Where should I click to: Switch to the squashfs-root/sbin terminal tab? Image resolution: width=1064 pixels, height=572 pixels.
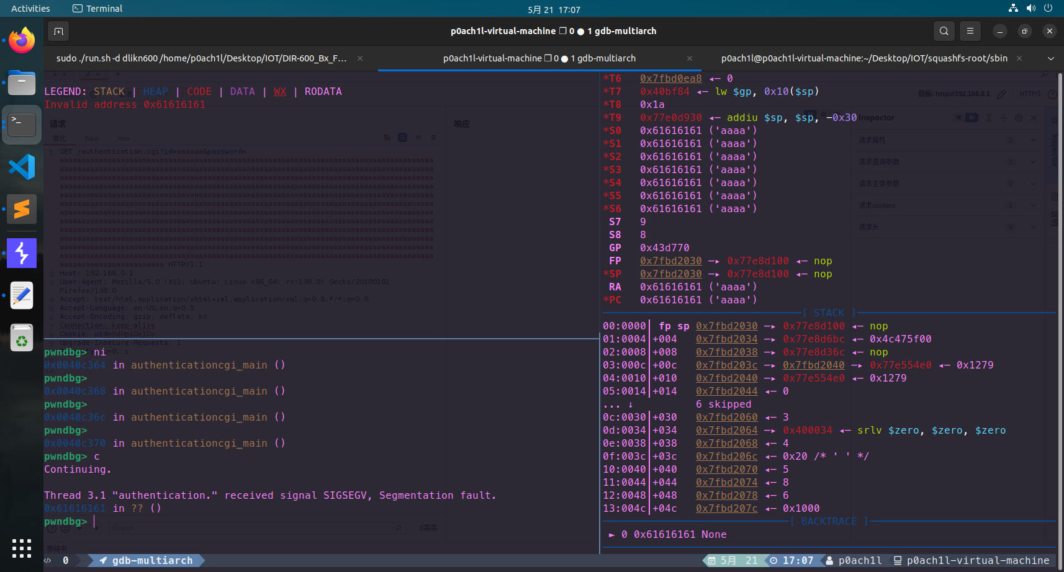pyautogui.click(x=864, y=58)
